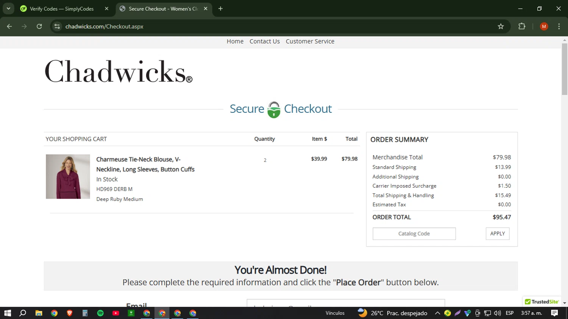Click the Charmeuse Tie-Neck Blouse product title
The height and width of the screenshot is (319, 568).
145,164
